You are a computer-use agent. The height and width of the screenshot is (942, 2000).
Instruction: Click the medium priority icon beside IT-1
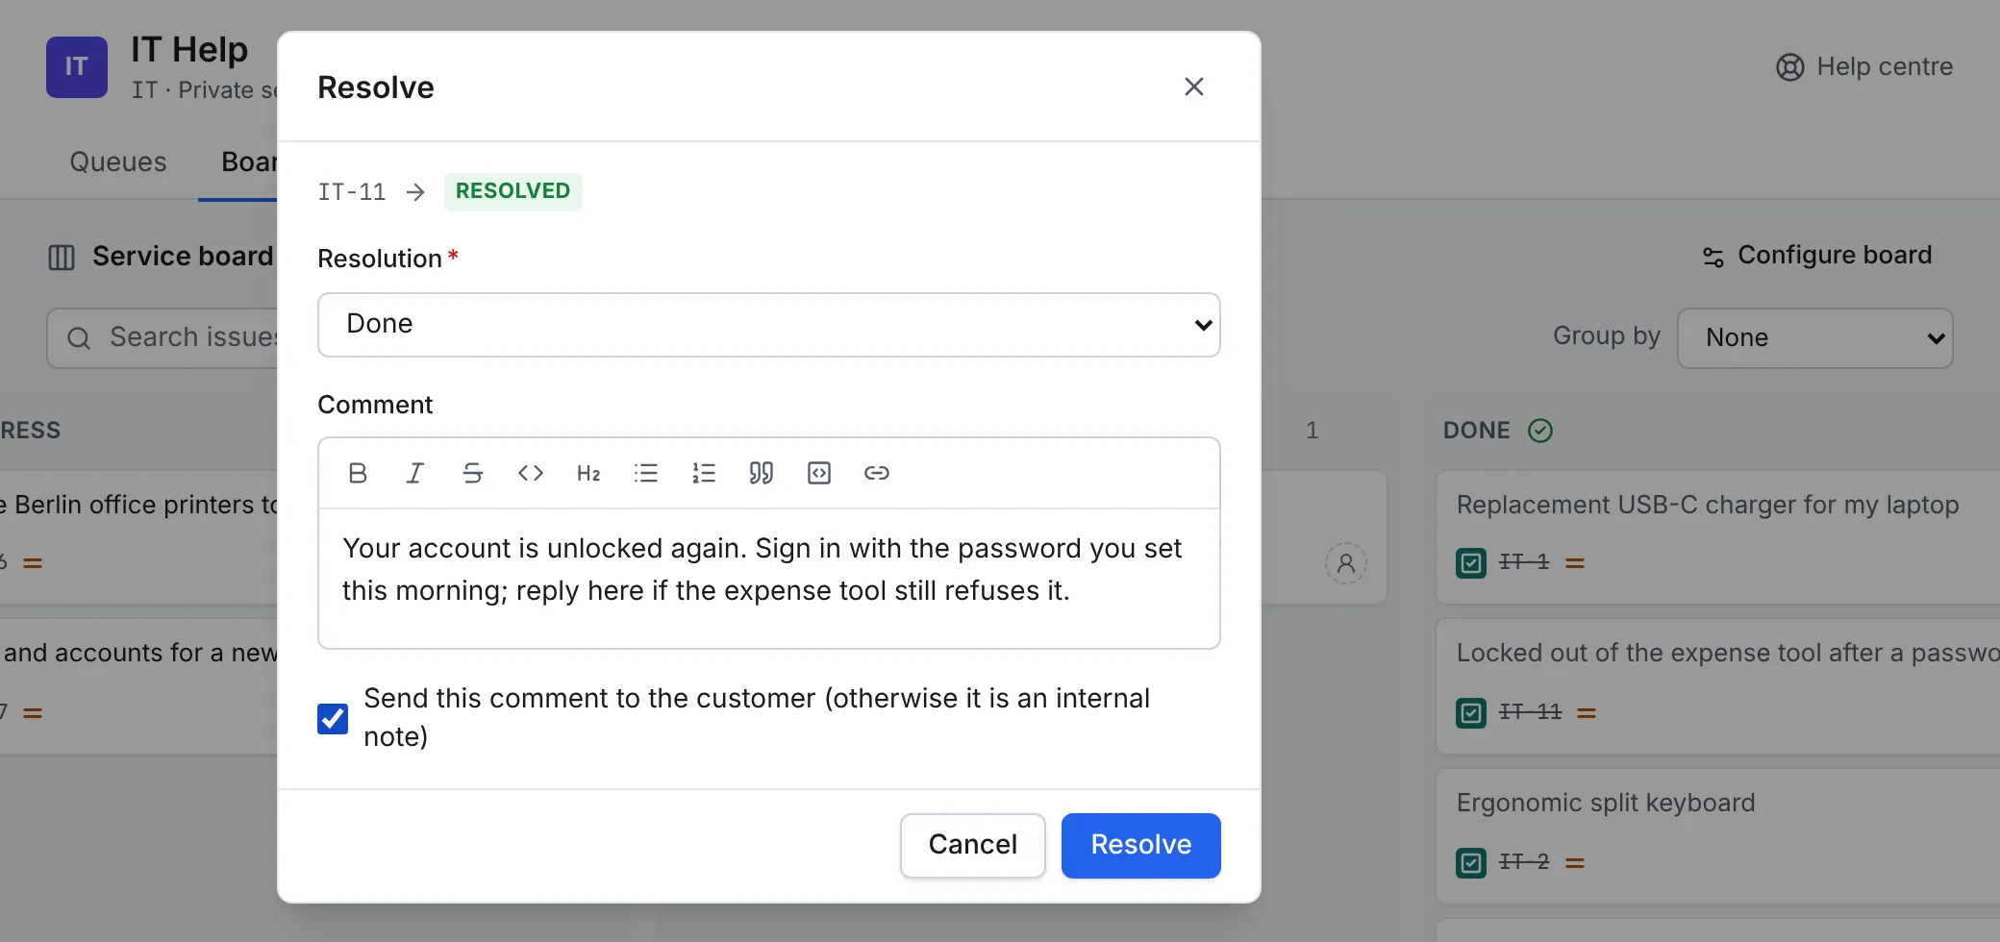point(1575,563)
